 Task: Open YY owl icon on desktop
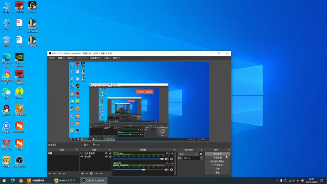(7, 162)
